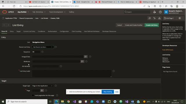Open Image/Class popup list icon
This screenshot has height=104, width=186.
85,57
